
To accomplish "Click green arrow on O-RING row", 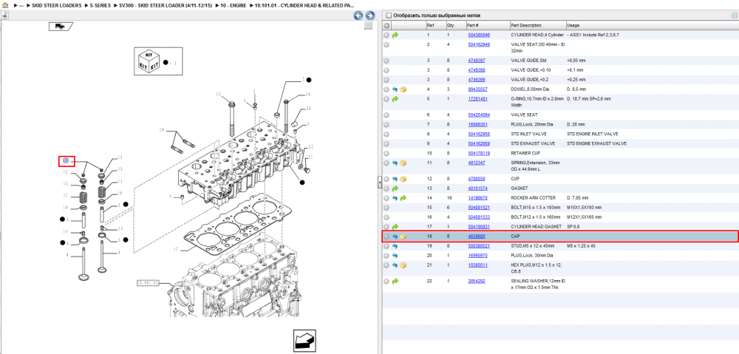I will 395,99.
